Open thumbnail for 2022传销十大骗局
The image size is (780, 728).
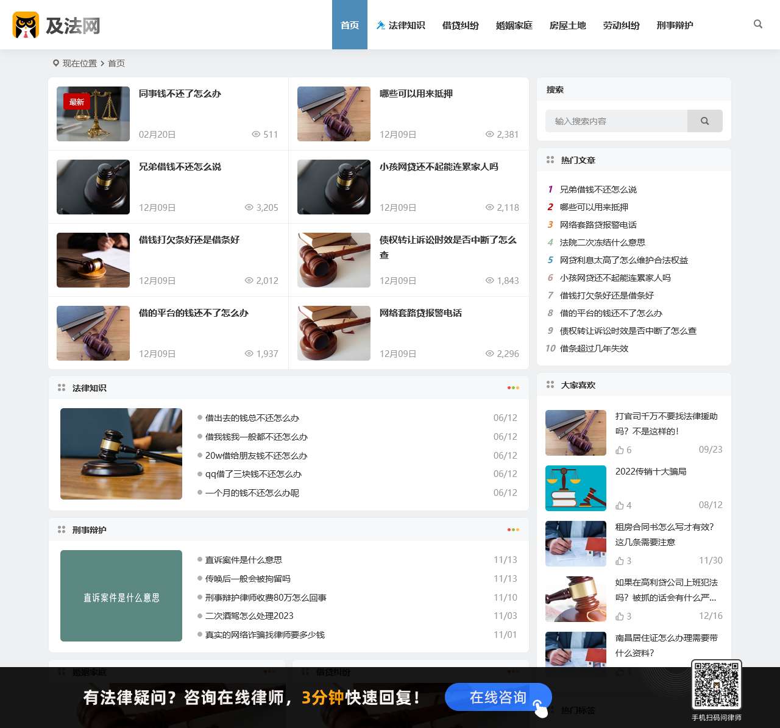576,488
